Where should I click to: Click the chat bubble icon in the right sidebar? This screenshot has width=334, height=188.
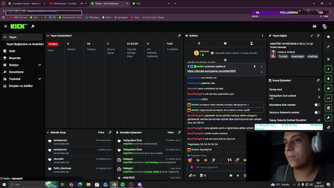328,89
